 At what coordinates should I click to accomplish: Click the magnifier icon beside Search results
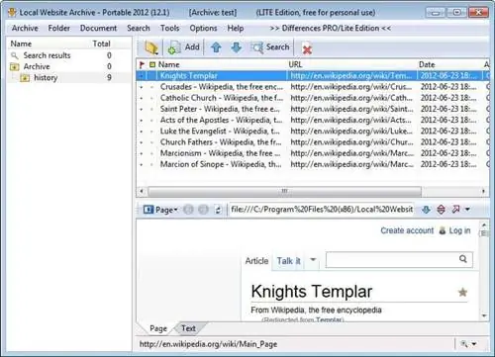tap(14, 55)
